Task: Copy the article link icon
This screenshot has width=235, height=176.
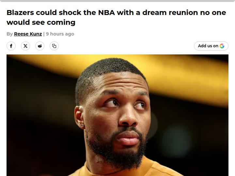Action: click(x=54, y=46)
